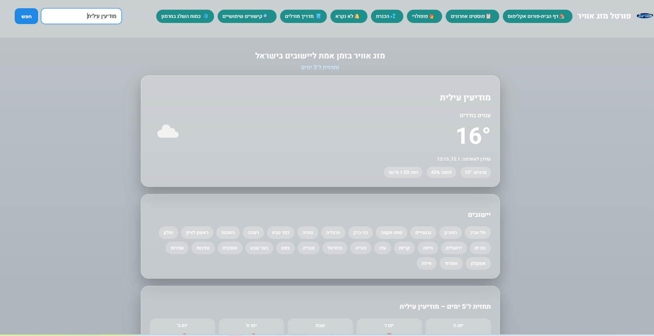This screenshot has width=654, height=336.
Task: Click the Aklimus logo icon
Action: (644, 16)
